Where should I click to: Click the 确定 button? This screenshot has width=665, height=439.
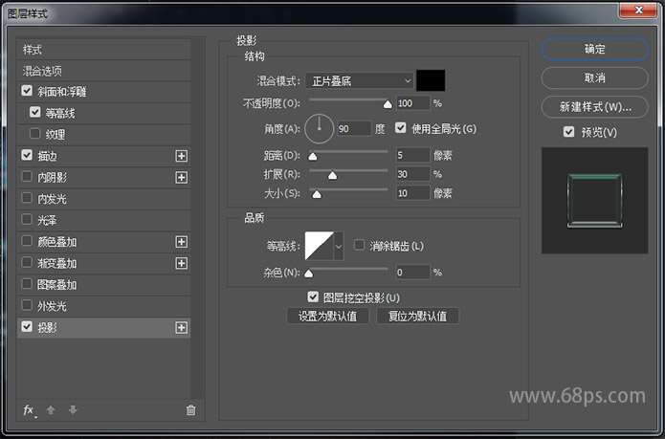[594, 49]
